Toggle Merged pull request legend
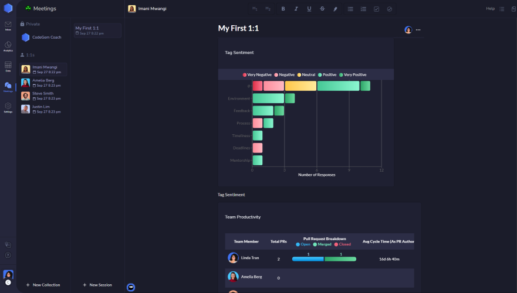 coord(322,244)
